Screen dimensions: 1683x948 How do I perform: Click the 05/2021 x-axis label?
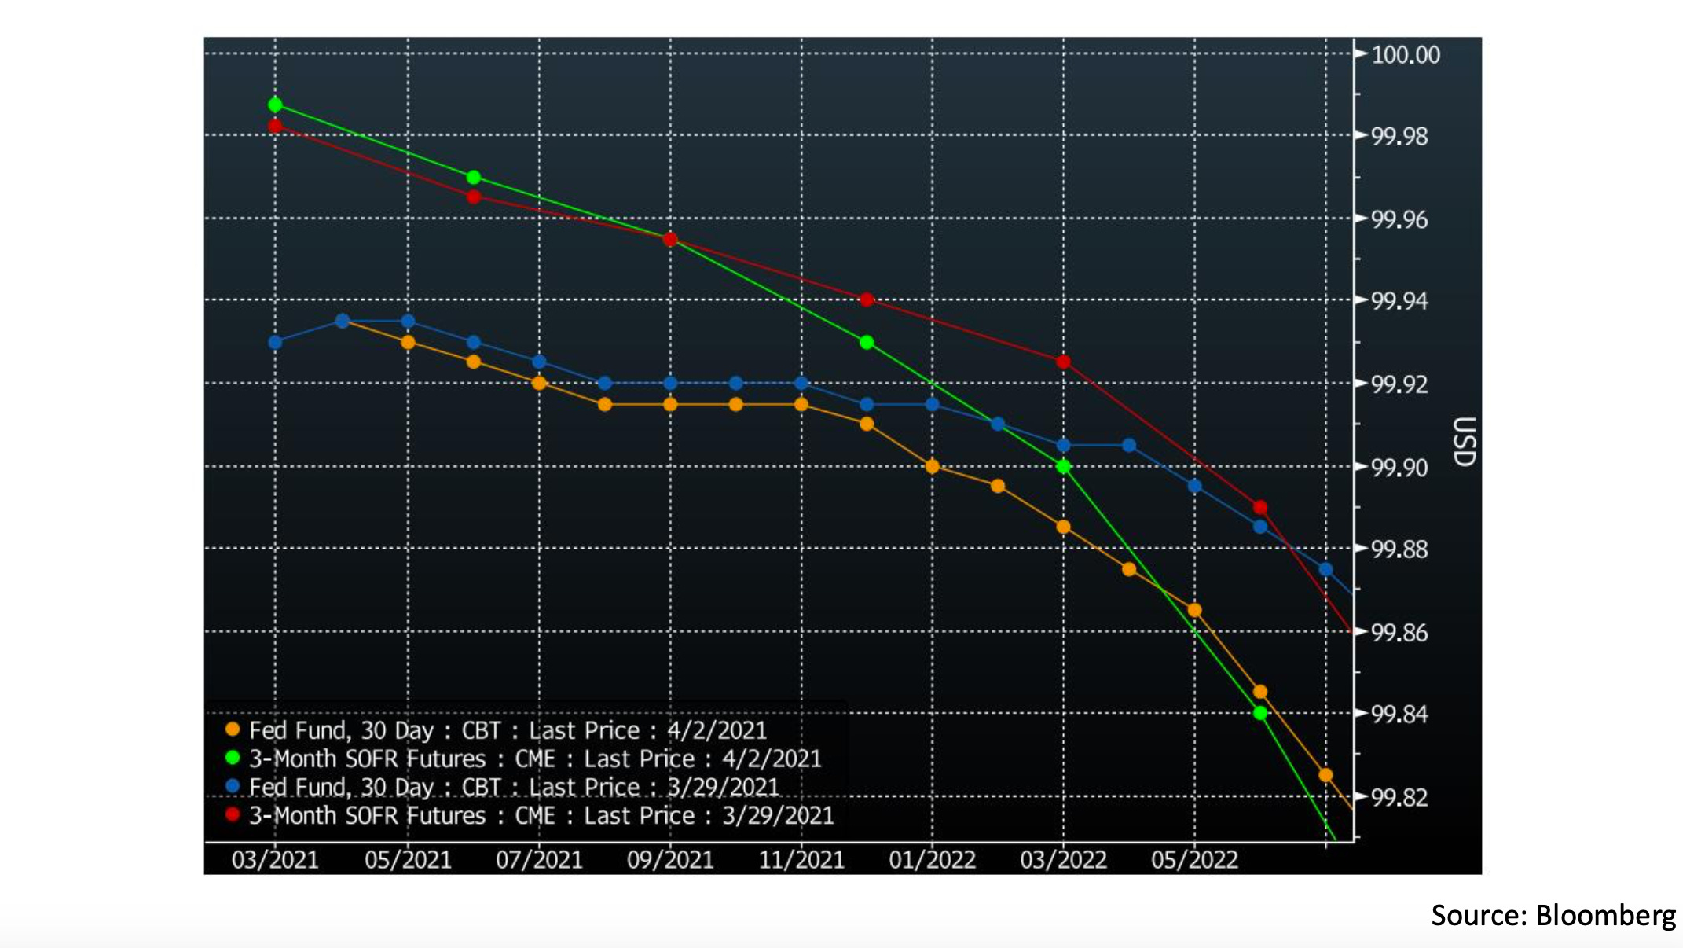tap(408, 860)
